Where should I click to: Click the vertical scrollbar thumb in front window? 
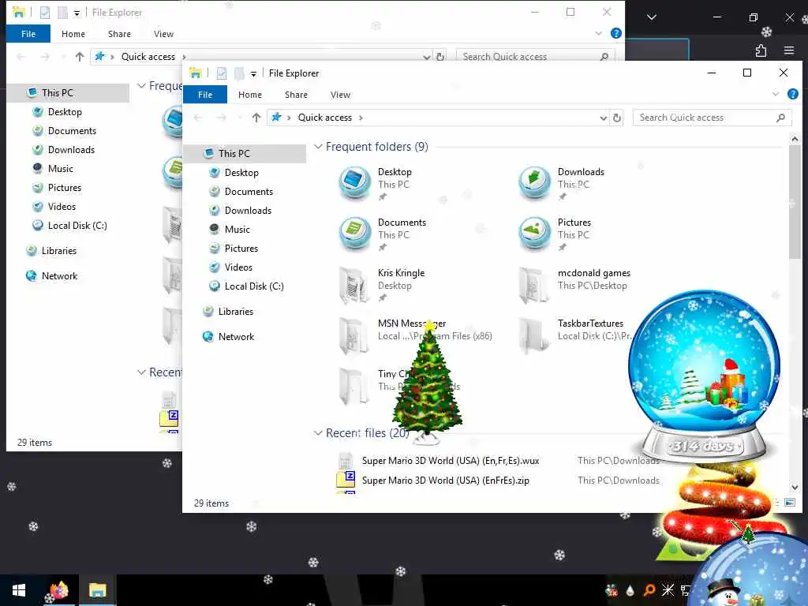point(795,202)
